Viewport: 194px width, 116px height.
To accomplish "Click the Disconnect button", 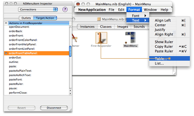I will (x=54, y=108).
